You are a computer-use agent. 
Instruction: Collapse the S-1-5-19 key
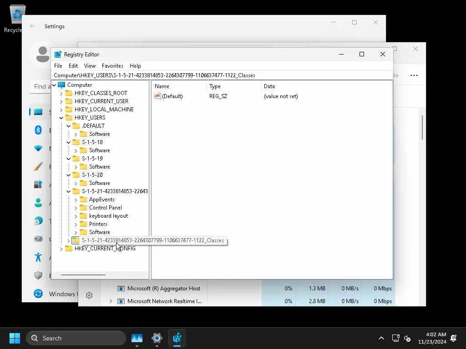tap(69, 159)
